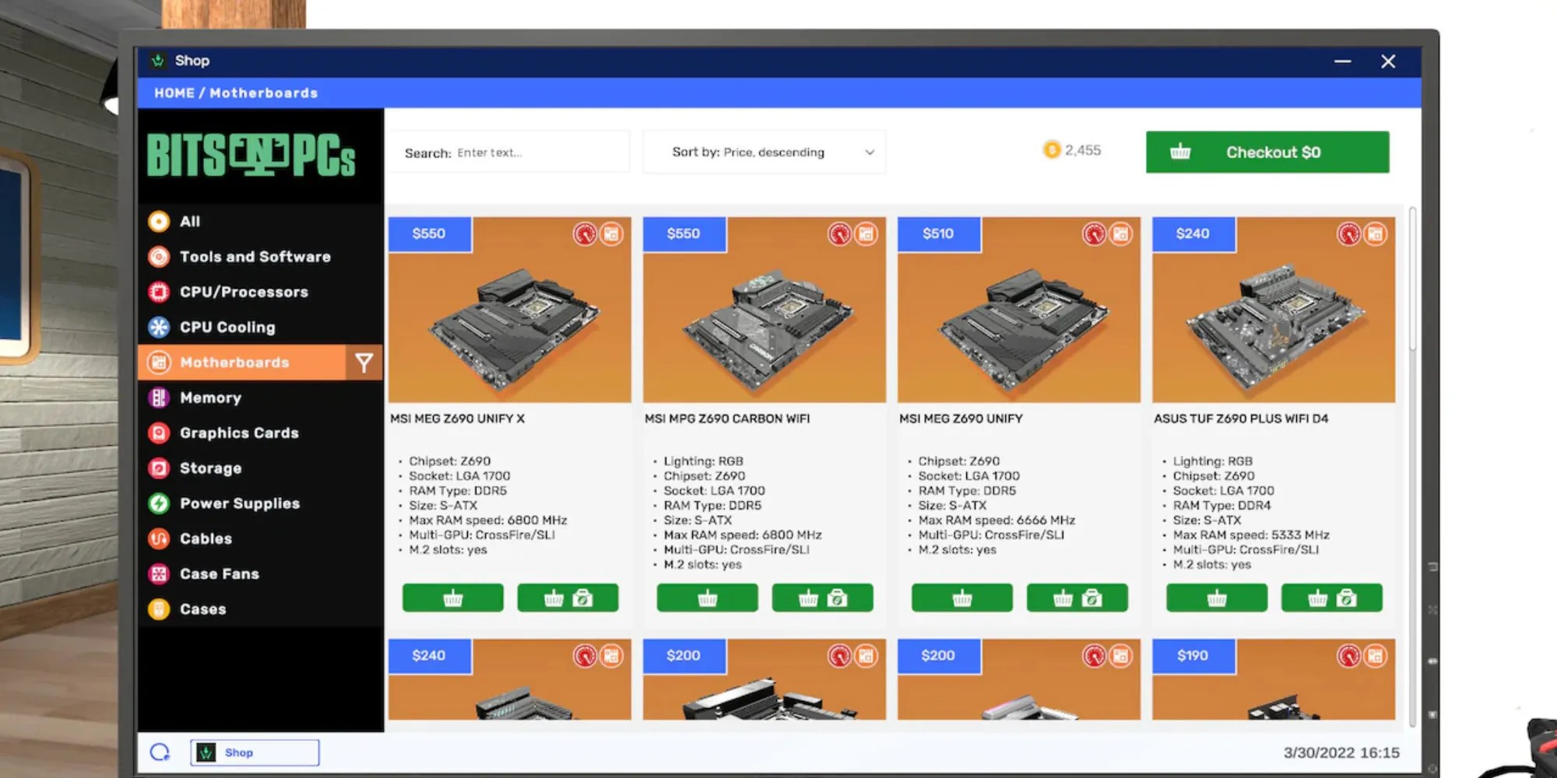This screenshot has width=1557, height=778.
Task: Go to HOME in the breadcrumb
Action: 174,93
